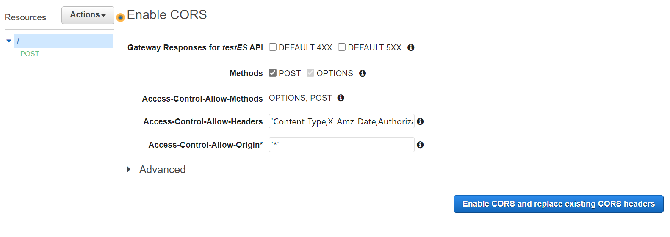Click the Access-Control-Allow-Origin input field
The width and height of the screenshot is (670, 237).
point(342,144)
